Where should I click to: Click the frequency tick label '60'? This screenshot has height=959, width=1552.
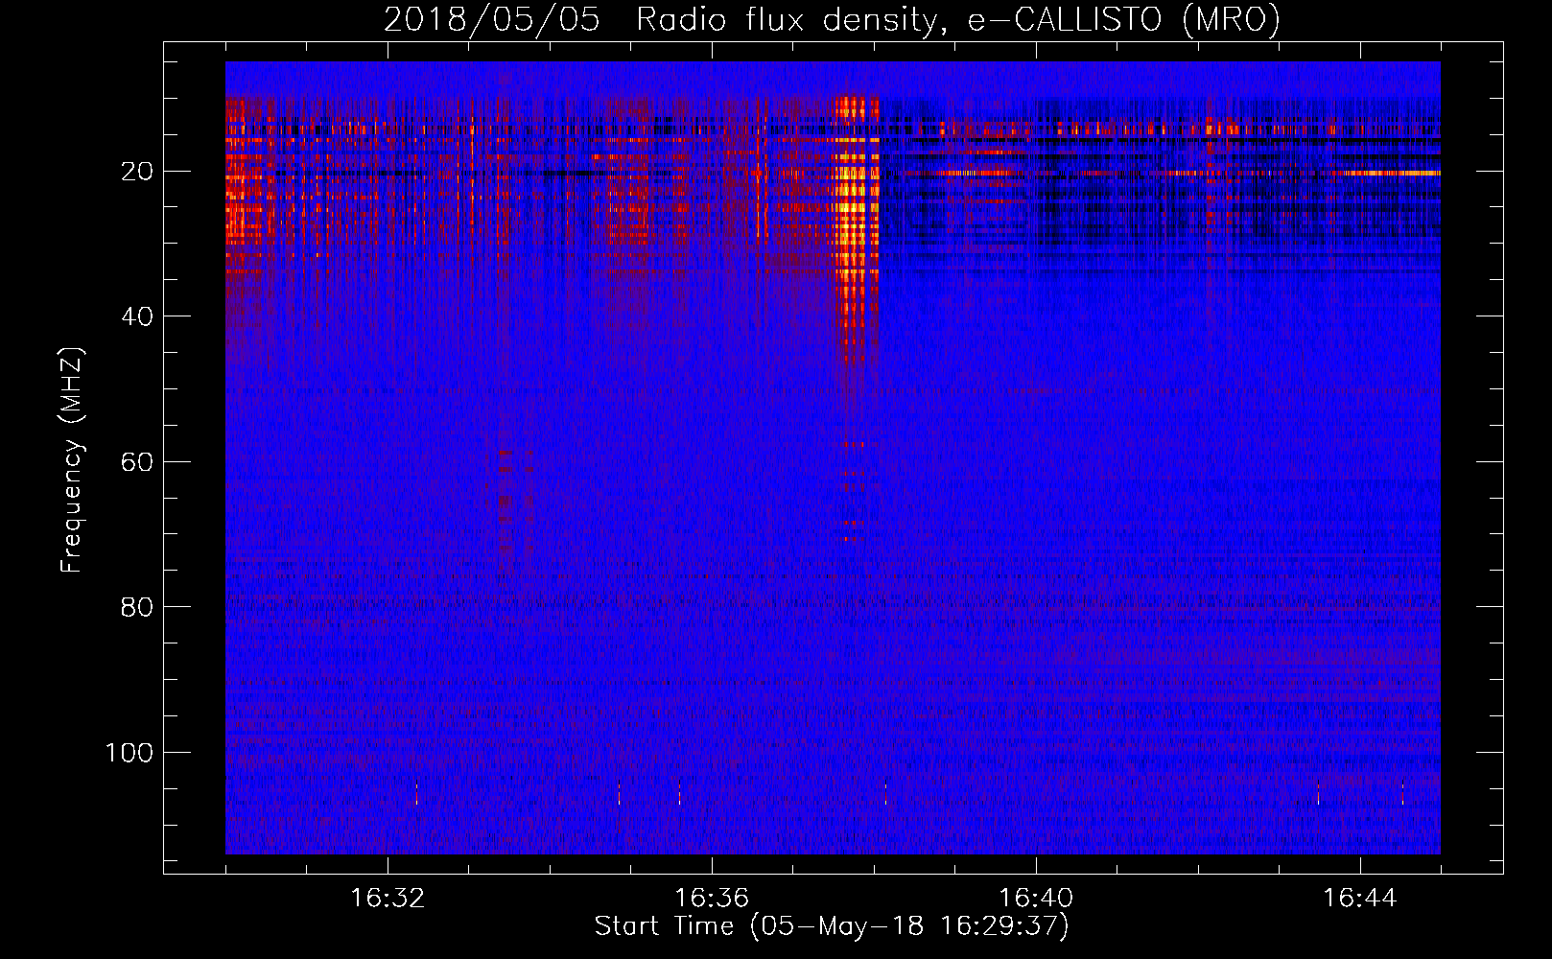pos(137,461)
